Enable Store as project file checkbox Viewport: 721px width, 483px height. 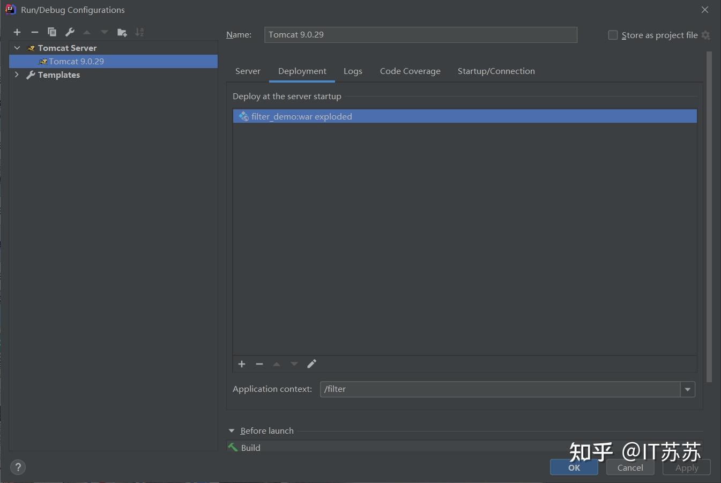(x=613, y=35)
